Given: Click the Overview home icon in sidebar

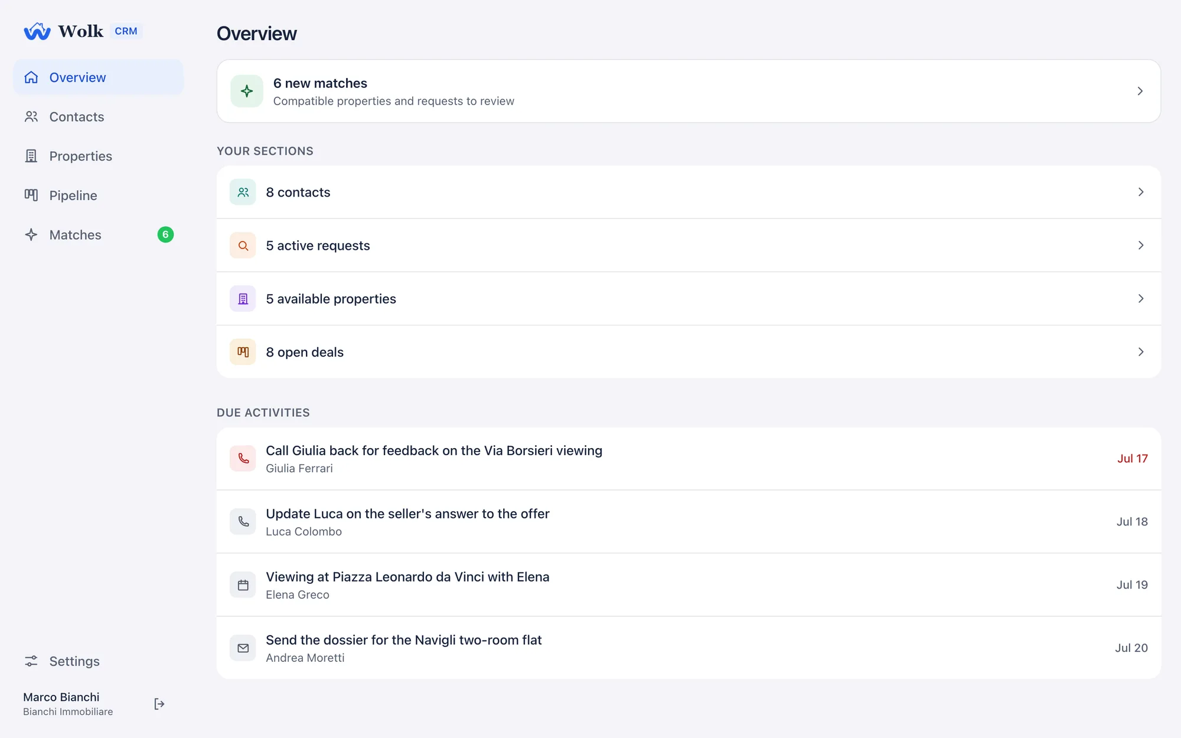Looking at the screenshot, I should coord(31,77).
